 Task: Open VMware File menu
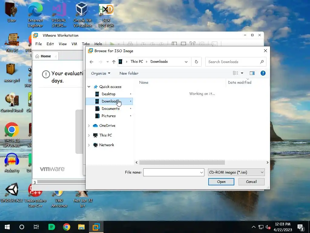pos(38,44)
